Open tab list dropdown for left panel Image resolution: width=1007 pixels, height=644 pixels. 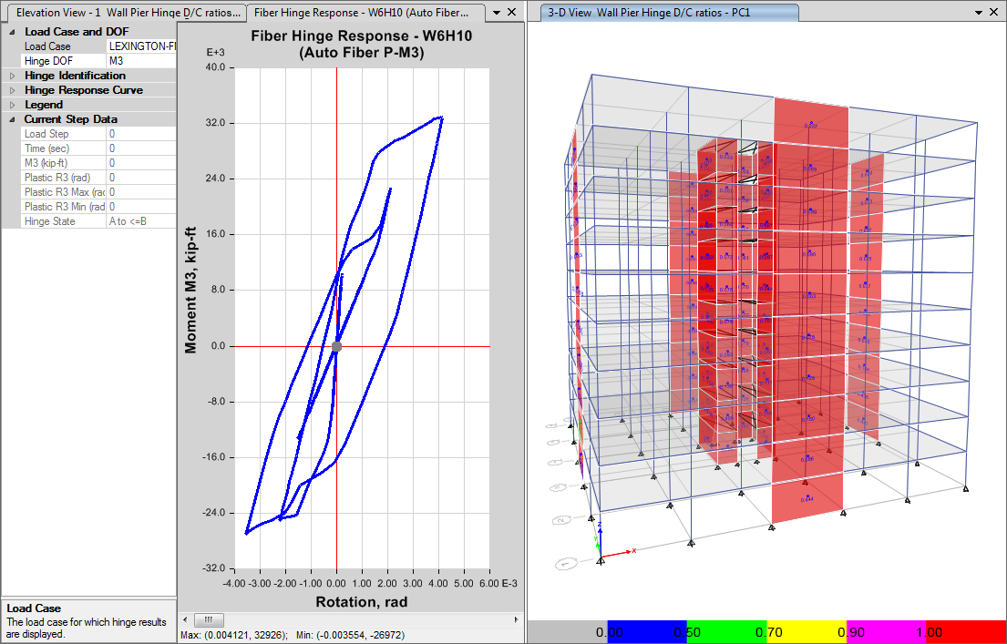click(x=497, y=13)
